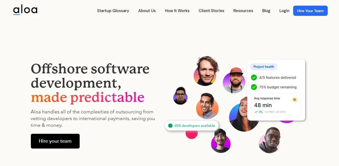Click the Project health tag
This screenshot has height=166, width=339.
(264, 67)
